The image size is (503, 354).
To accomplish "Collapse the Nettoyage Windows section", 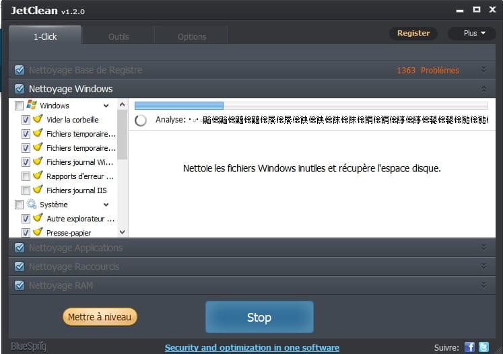I will click(x=483, y=89).
